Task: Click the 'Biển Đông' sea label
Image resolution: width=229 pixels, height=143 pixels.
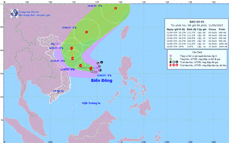Action: point(102,81)
